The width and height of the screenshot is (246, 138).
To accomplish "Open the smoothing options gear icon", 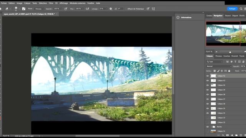I will (111, 9).
